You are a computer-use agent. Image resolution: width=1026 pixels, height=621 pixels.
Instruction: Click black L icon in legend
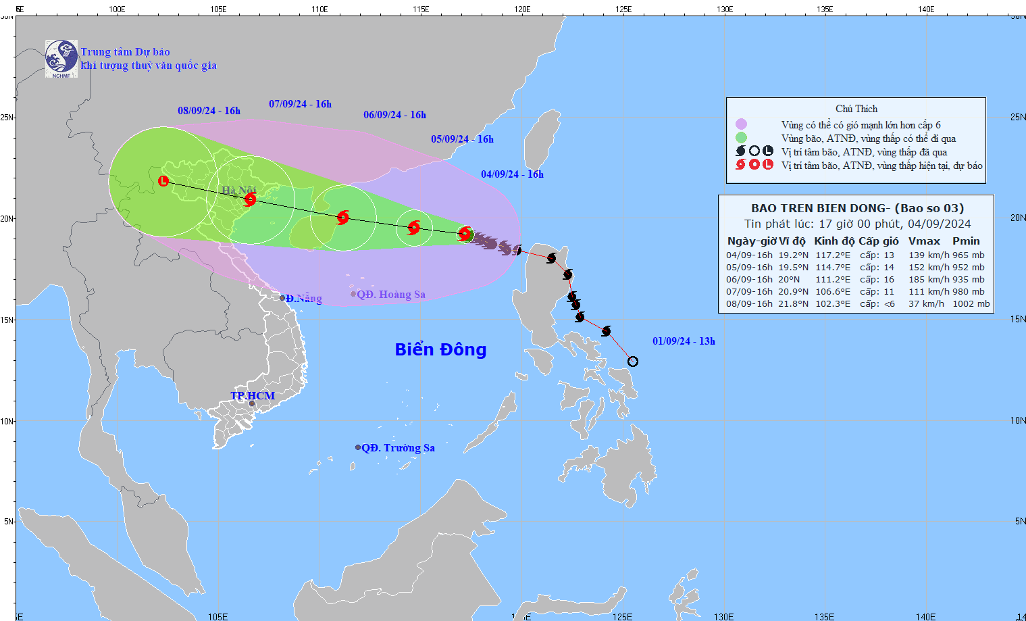[768, 151]
